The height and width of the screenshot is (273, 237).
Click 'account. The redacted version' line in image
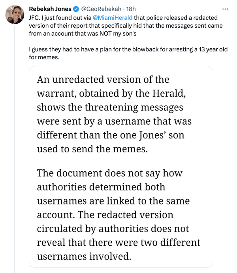105,215
